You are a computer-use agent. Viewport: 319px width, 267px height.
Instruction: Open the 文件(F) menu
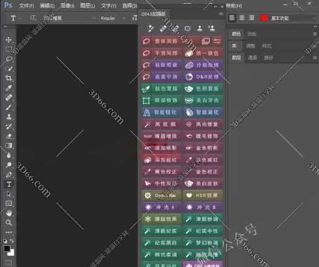pos(27,6)
